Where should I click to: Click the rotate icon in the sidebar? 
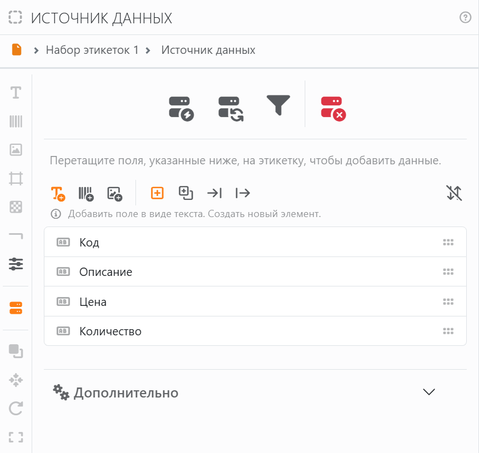16,409
